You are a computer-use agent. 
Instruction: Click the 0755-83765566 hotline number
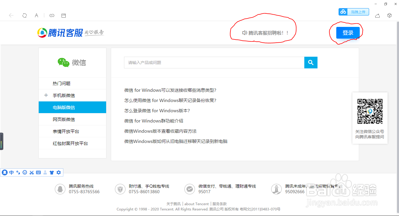pyautogui.click(x=84, y=192)
